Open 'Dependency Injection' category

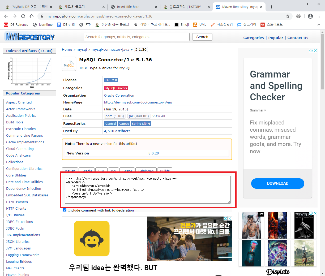coord(24,188)
